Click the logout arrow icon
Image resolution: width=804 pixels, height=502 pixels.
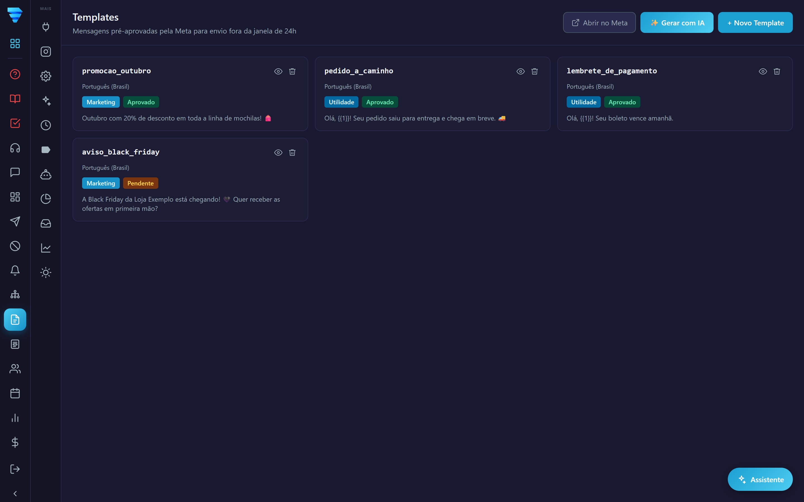tap(15, 469)
